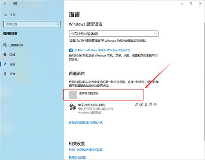
Task: Click the 相关设置 section heading
Action: click(x=77, y=144)
